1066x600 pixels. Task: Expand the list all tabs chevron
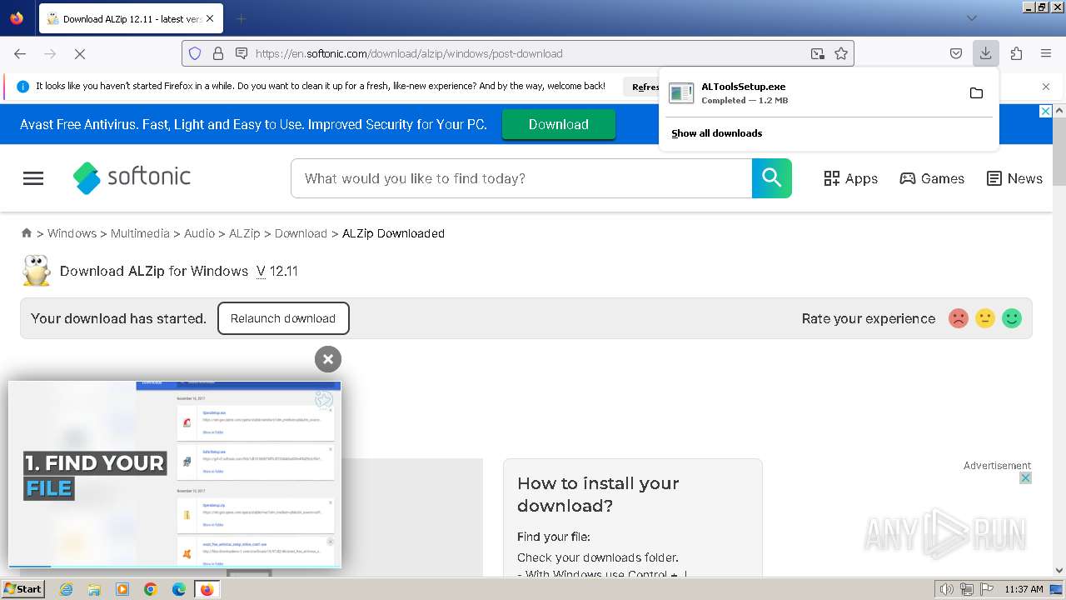click(971, 18)
